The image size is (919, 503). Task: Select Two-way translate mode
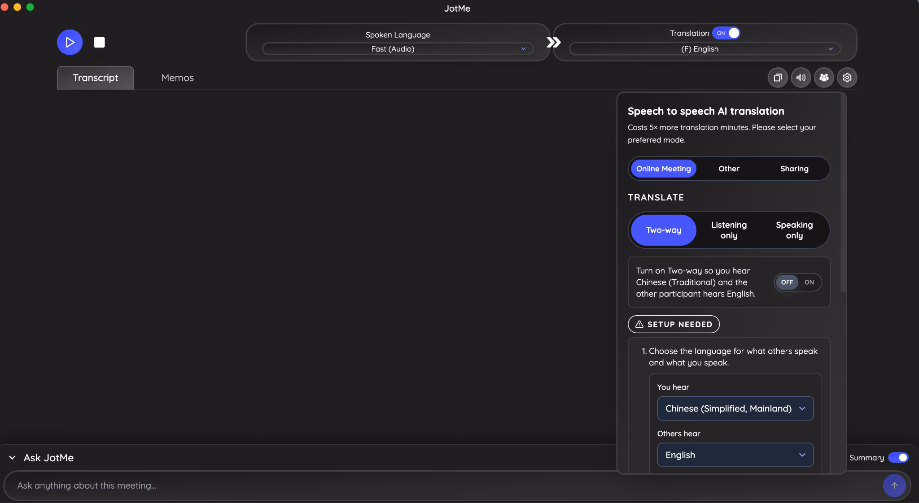(664, 230)
